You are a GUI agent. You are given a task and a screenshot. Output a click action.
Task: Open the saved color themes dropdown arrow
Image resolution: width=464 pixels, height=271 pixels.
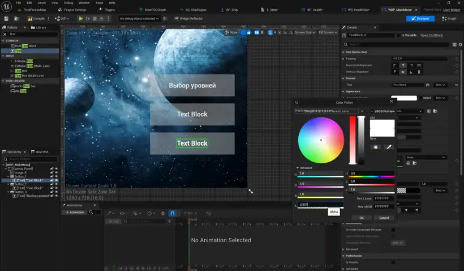pos(362,111)
